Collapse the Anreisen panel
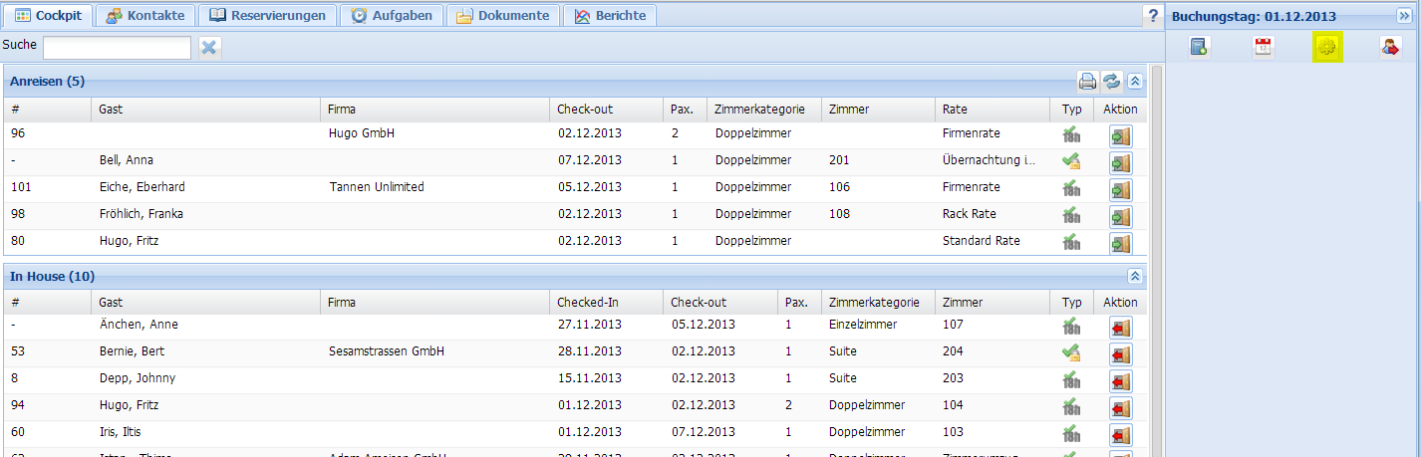Screen dimensions: 1421x457 coord(1134,82)
